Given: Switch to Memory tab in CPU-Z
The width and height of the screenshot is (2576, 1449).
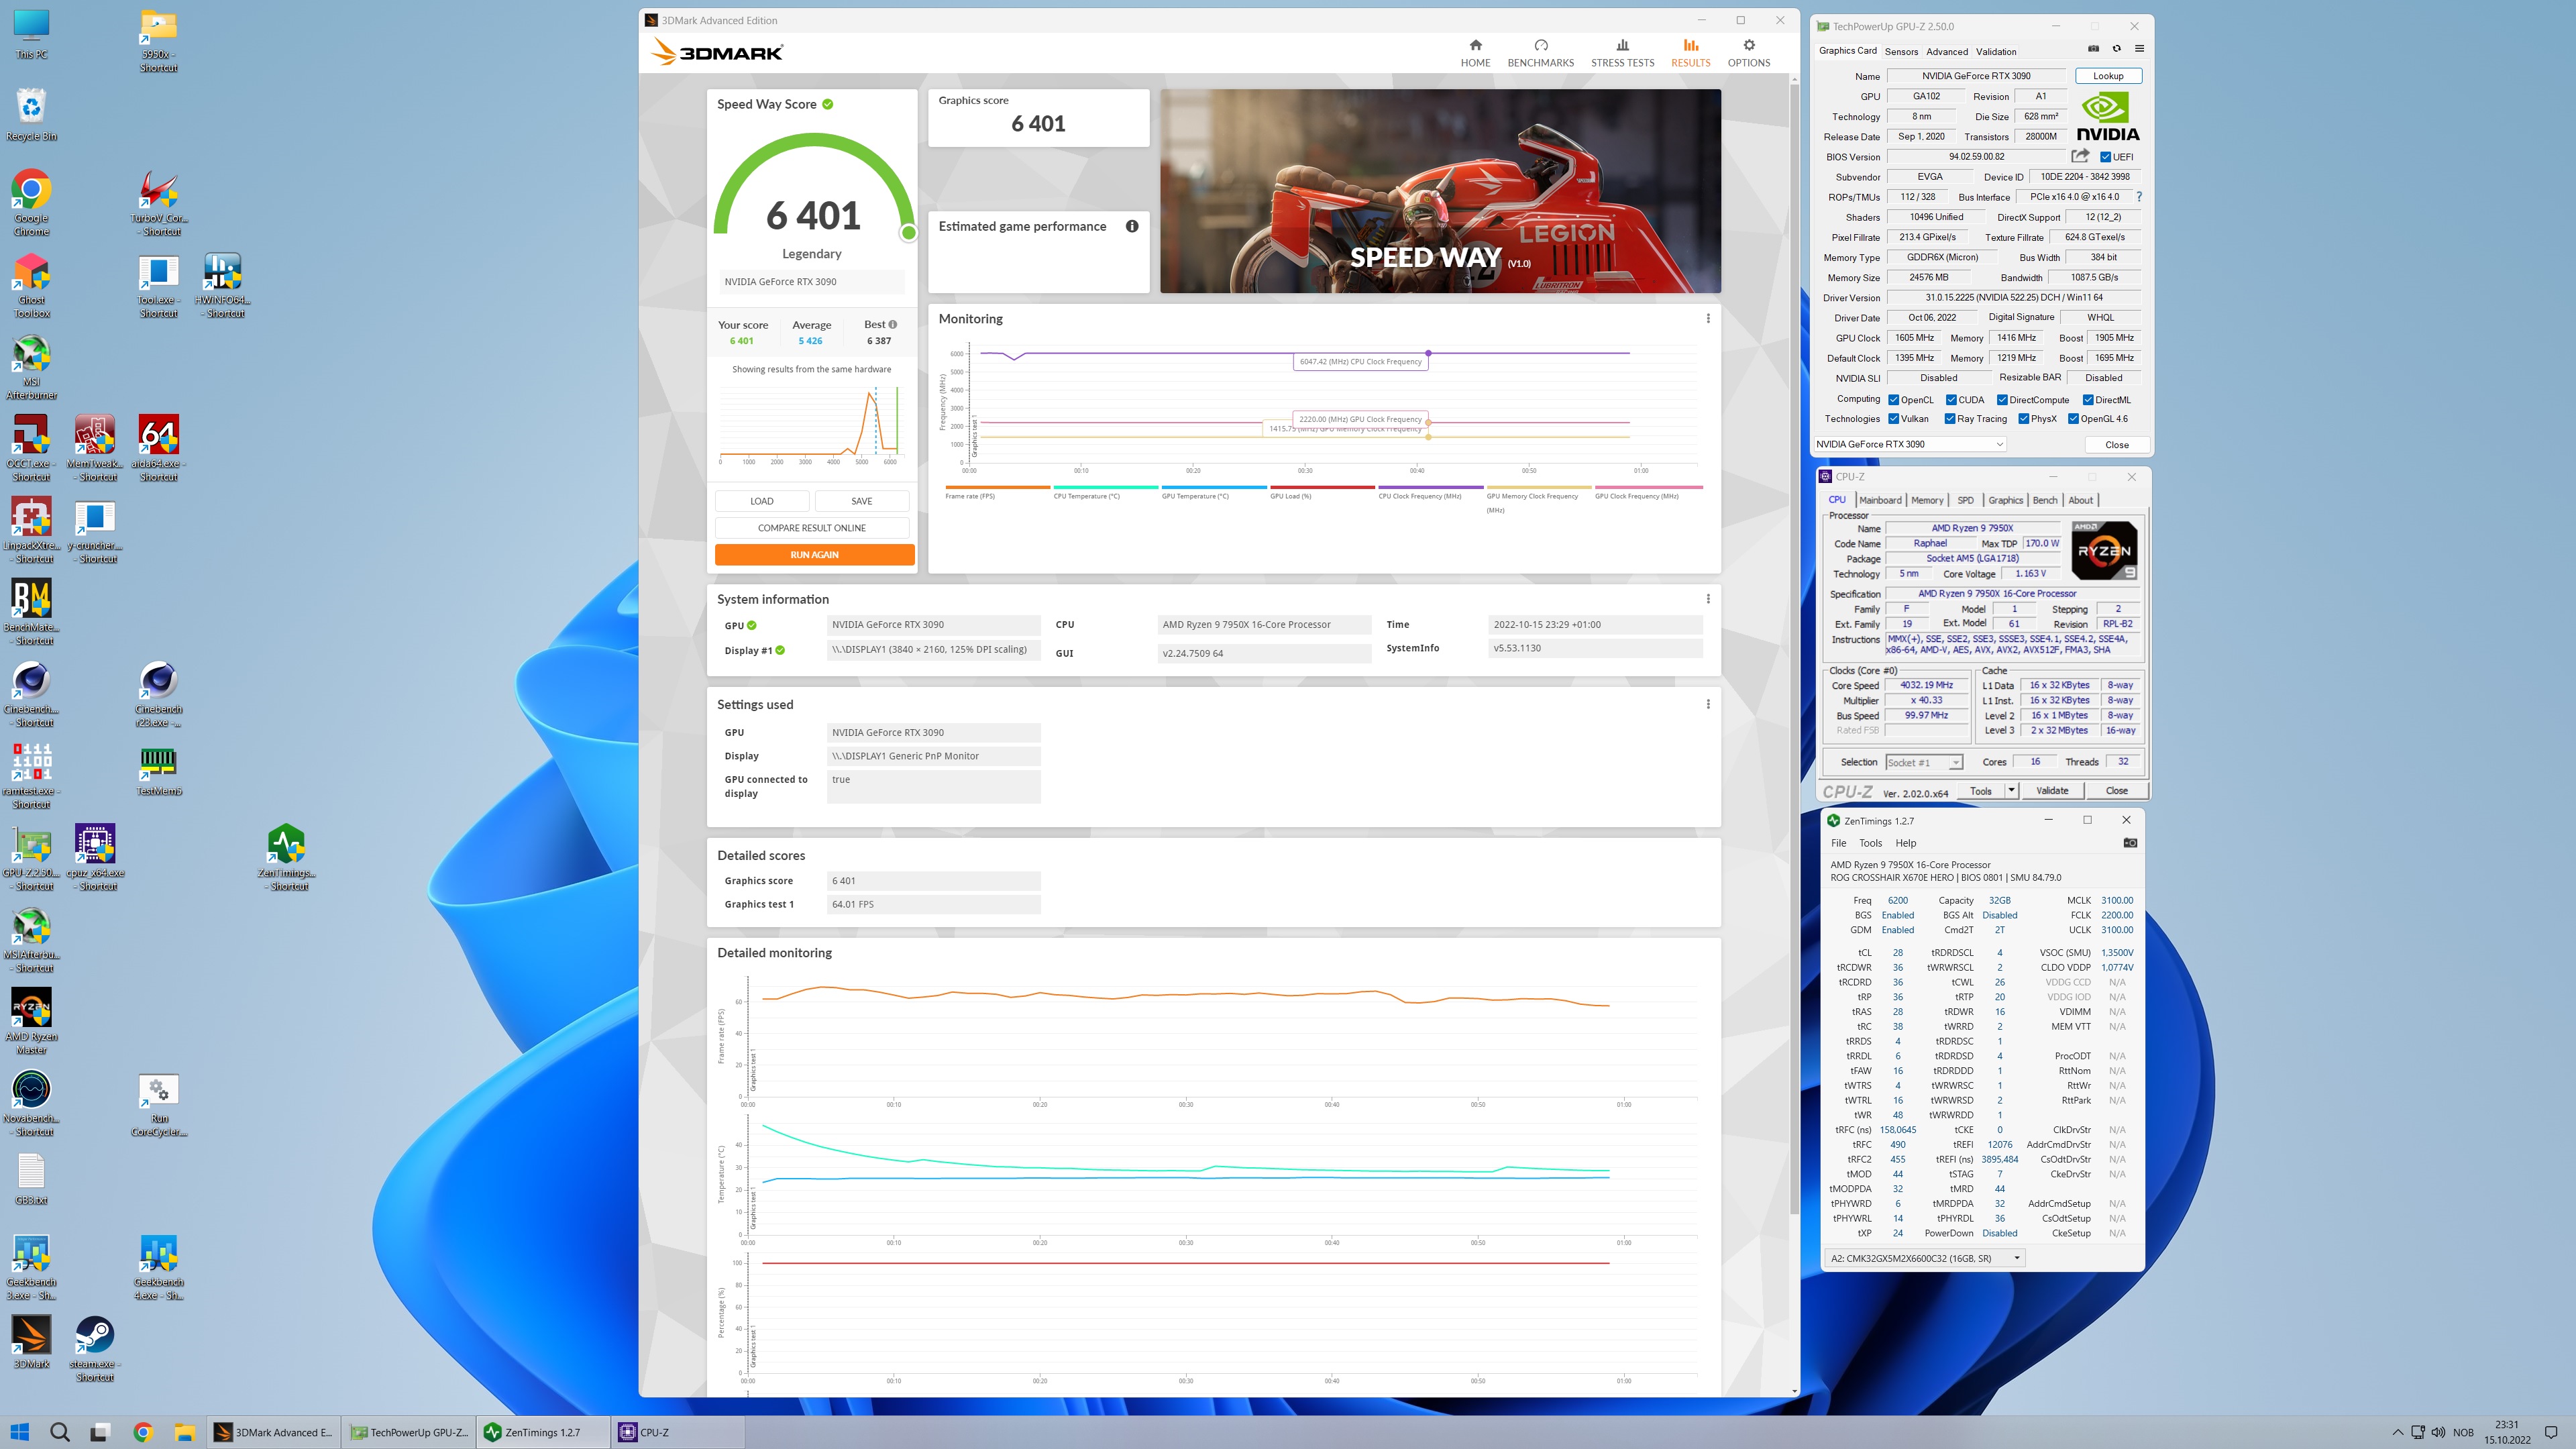Looking at the screenshot, I should click(1927, 500).
